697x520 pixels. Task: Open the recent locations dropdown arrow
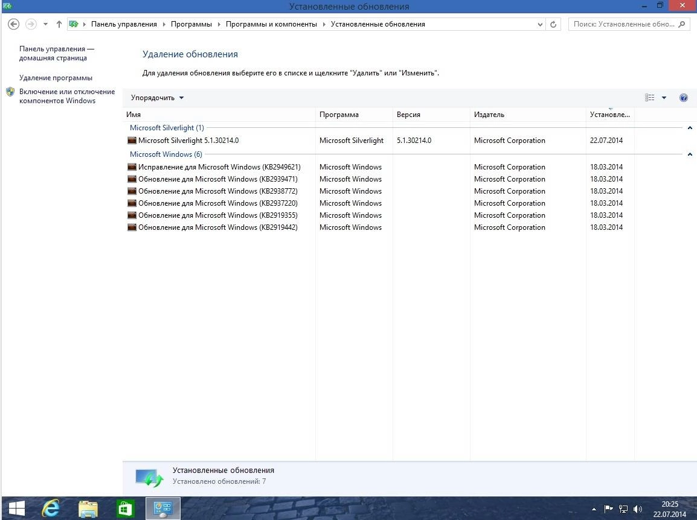click(45, 24)
